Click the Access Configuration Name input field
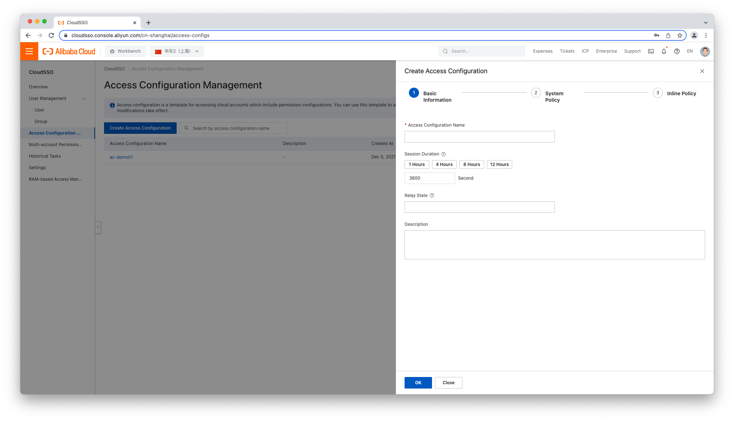This screenshot has width=734, height=421. point(479,137)
